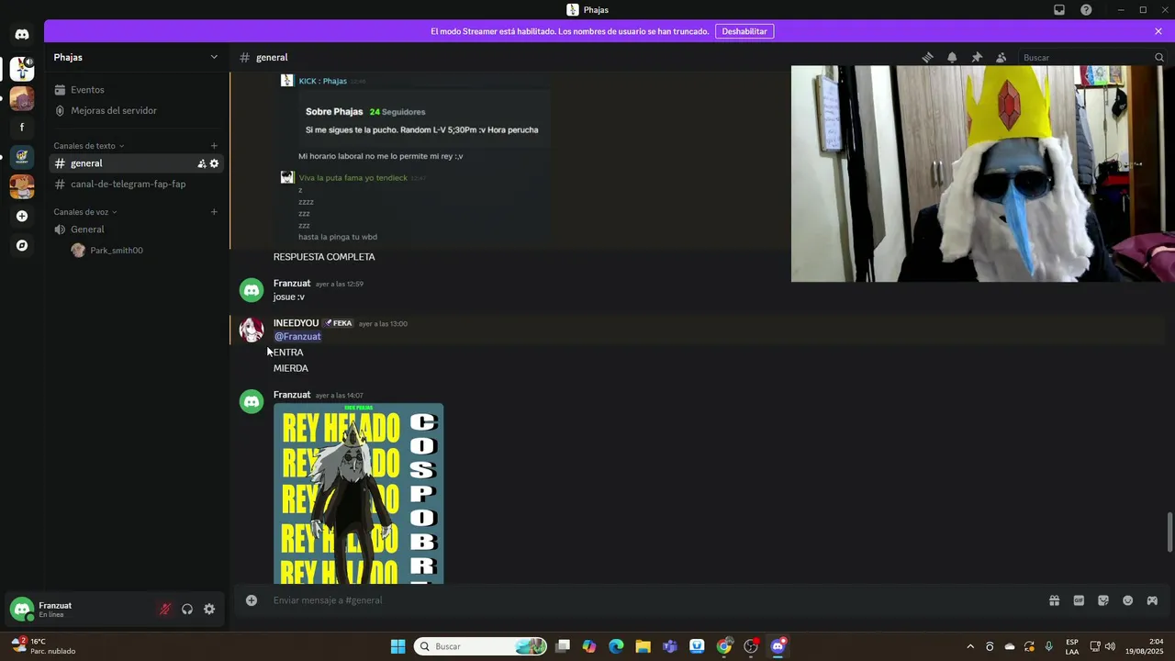Create a channel in Canales de texto

(214, 146)
